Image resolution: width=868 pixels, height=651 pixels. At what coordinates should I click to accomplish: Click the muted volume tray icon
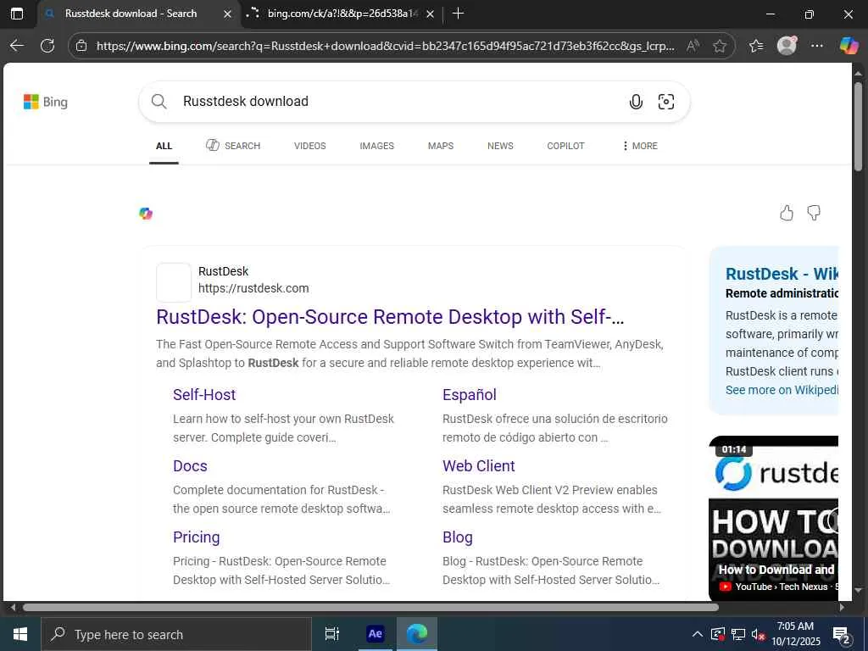tap(758, 634)
